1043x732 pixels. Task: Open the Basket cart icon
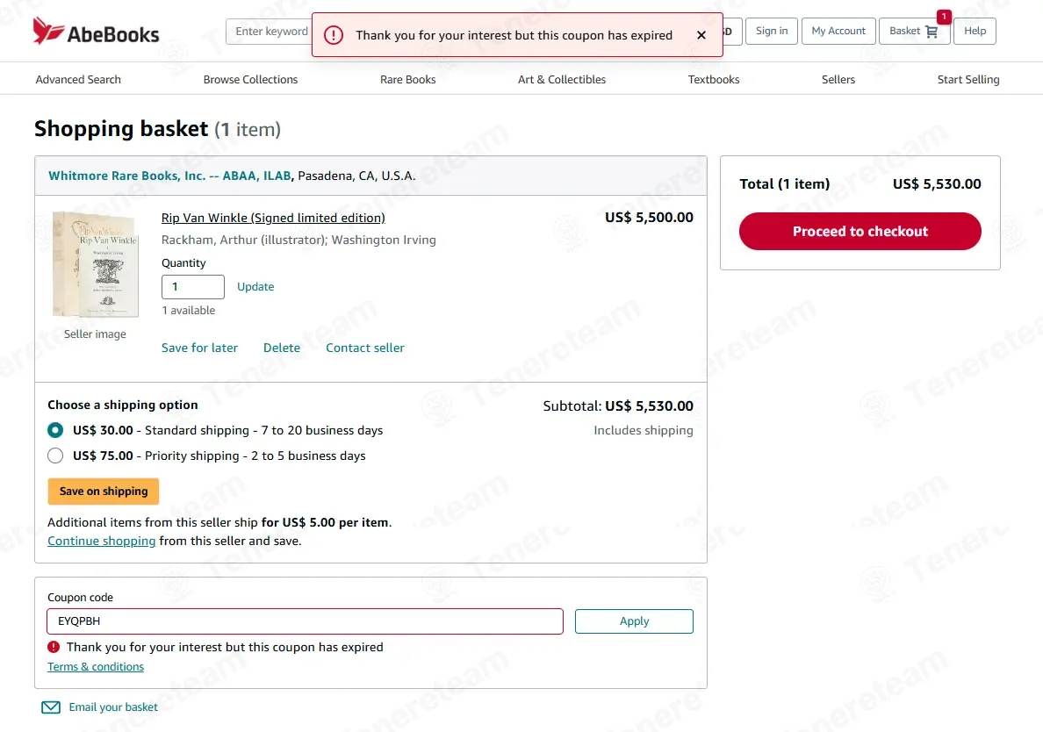click(932, 32)
